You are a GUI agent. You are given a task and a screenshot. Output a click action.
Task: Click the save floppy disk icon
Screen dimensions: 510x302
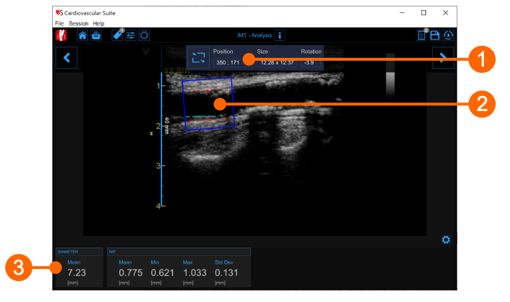(x=435, y=35)
